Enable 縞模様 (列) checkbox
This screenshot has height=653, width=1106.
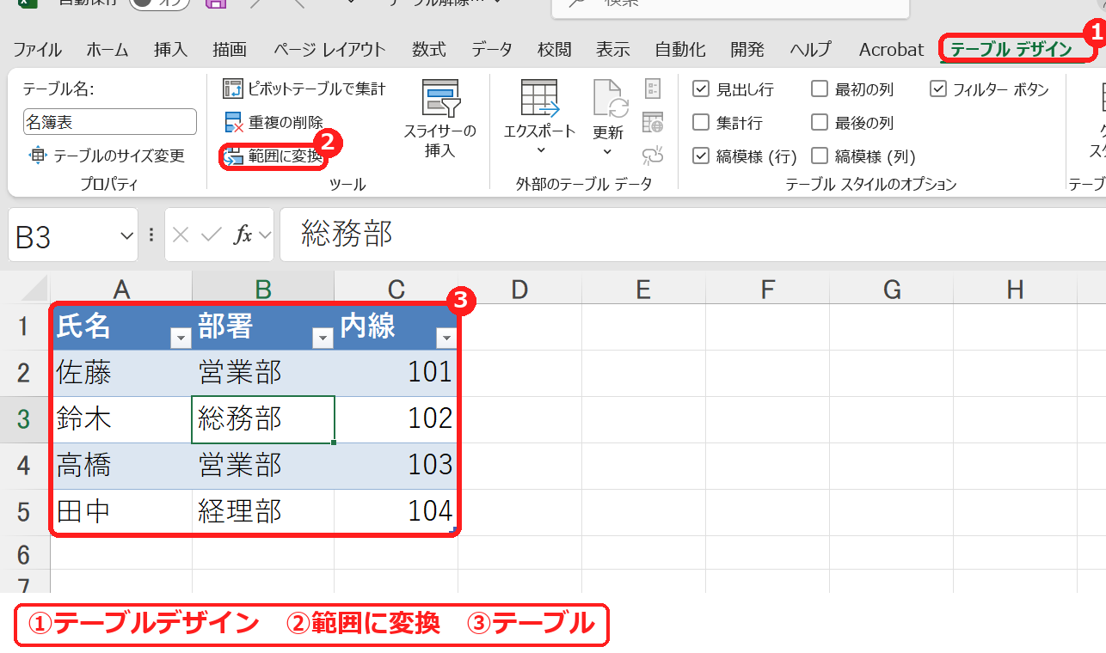[x=820, y=156]
